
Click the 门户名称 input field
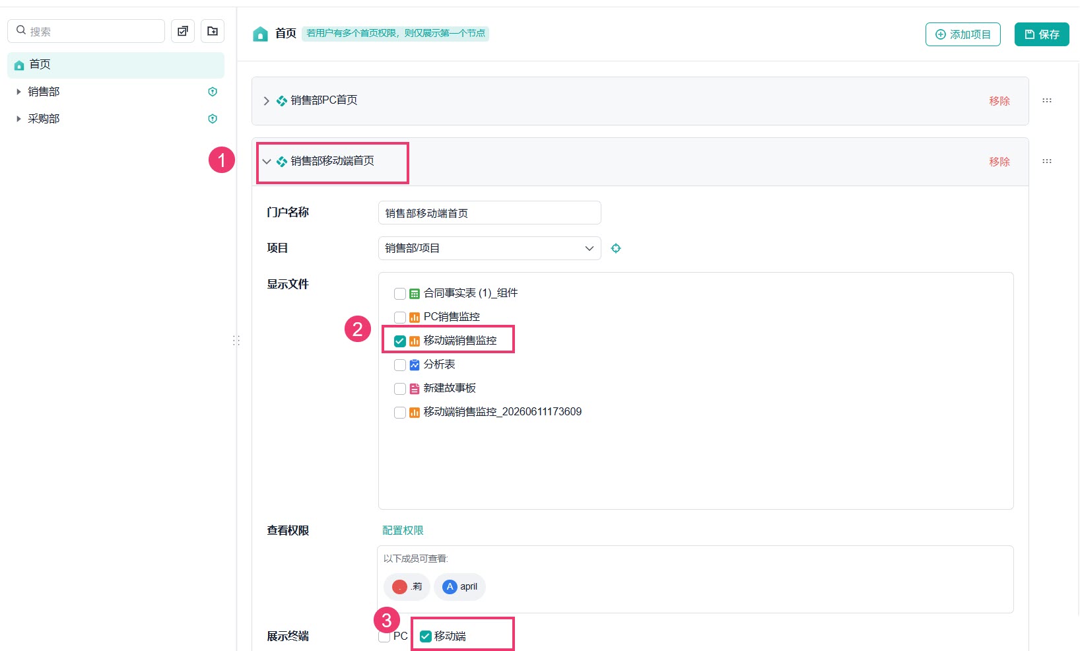(x=490, y=213)
